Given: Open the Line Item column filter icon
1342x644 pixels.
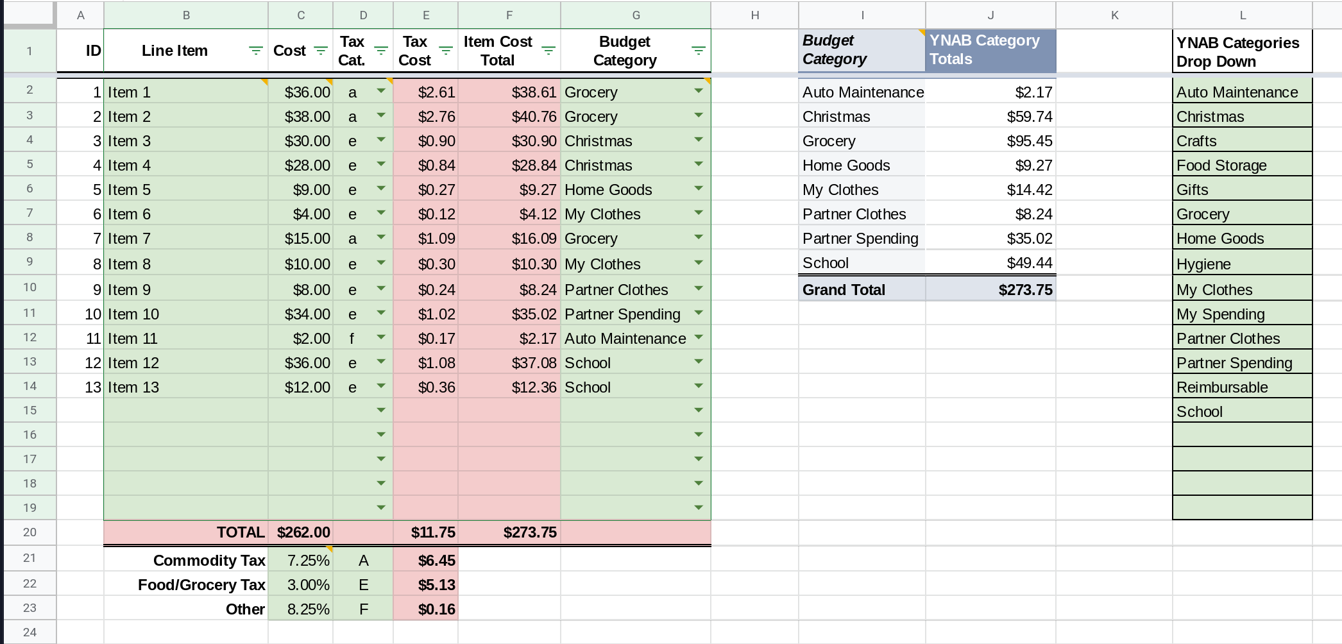Looking at the screenshot, I should pos(255,51).
